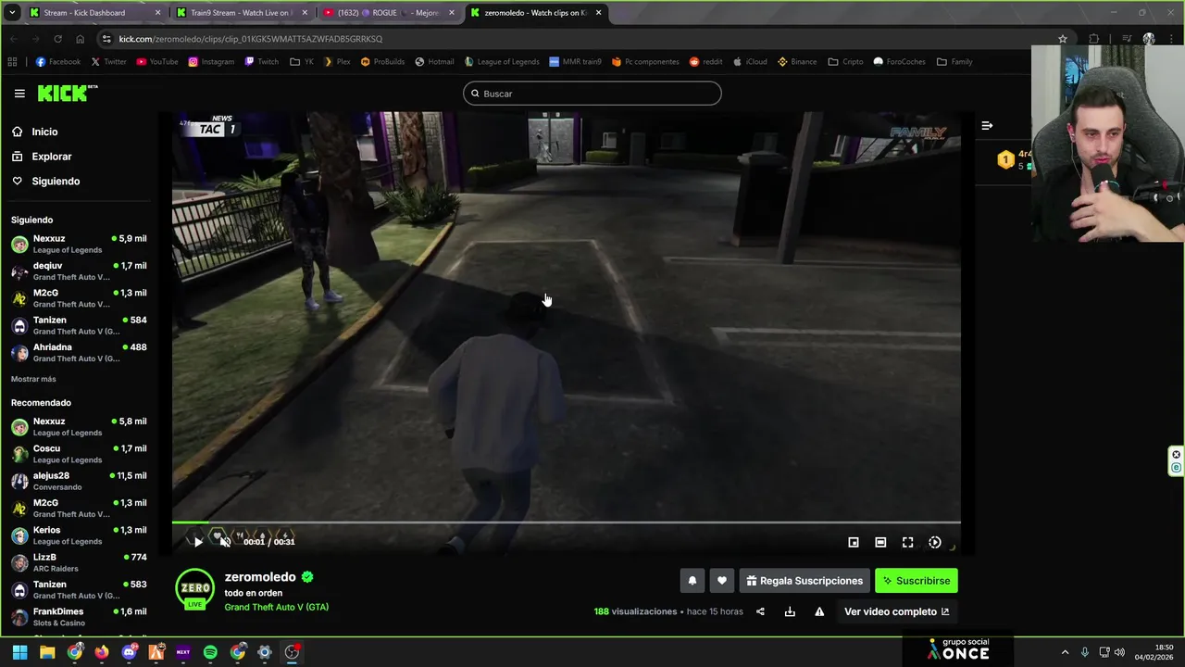The width and height of the screenshot is (1185, 667).
Task: Click the green Suscribirse button
Action: (x=917, y=581)
